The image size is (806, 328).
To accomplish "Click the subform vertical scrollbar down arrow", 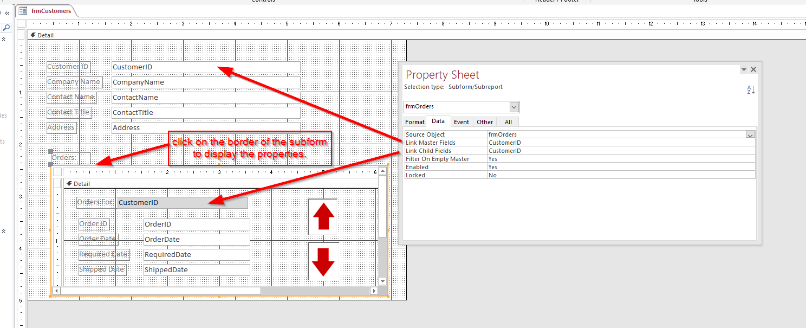I will click(x=383, y=281).
